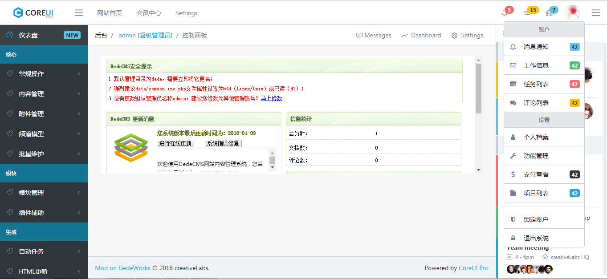This screenshot has height=279, width=607.
Task: Open 会员中心 in the top navigation
Action: pyautogui.click(x=148, y=13)
